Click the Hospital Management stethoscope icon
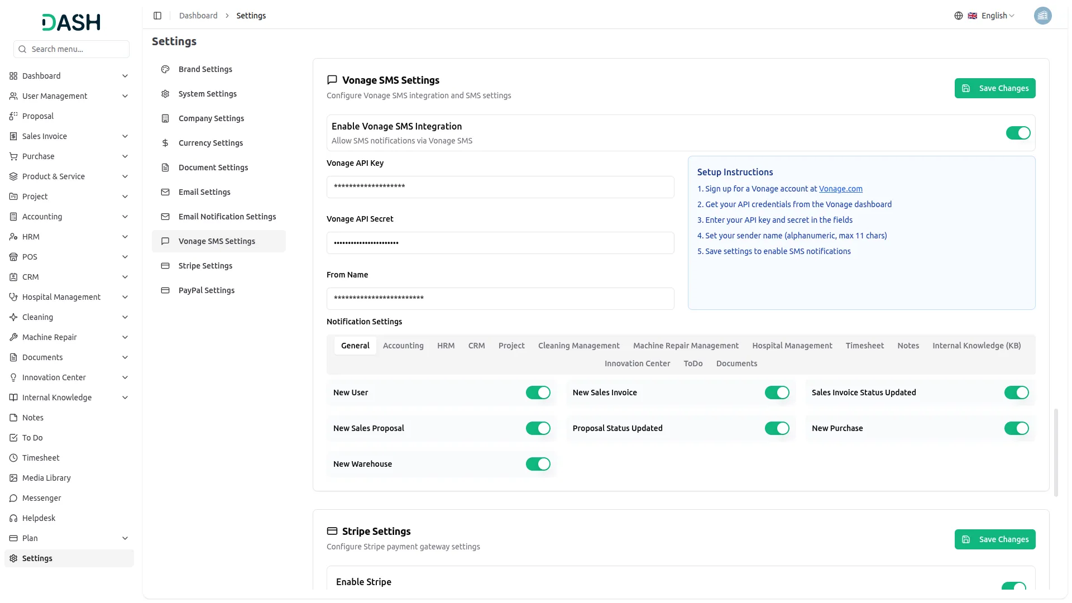Screen dimensions: 1072x603 click(x=13, y=297)
